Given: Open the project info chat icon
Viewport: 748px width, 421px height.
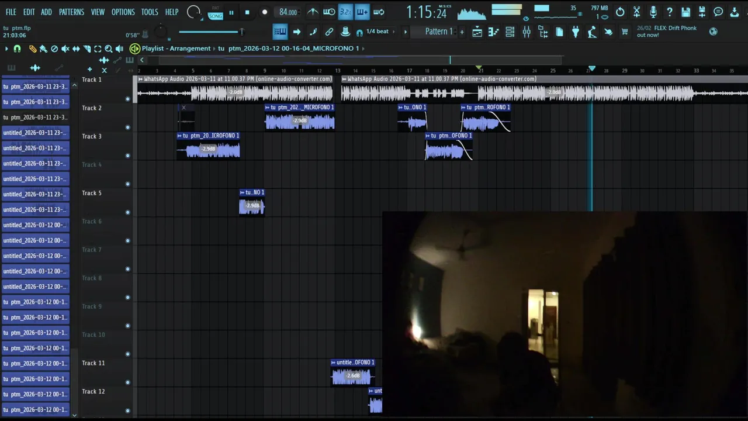Looking at the screenshot, I should pos(718,12).
